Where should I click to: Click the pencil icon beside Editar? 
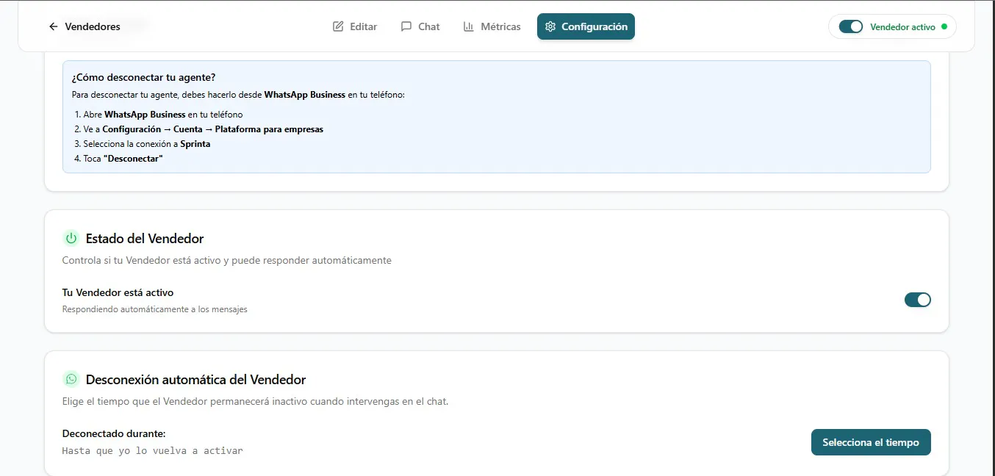(338, 26)
